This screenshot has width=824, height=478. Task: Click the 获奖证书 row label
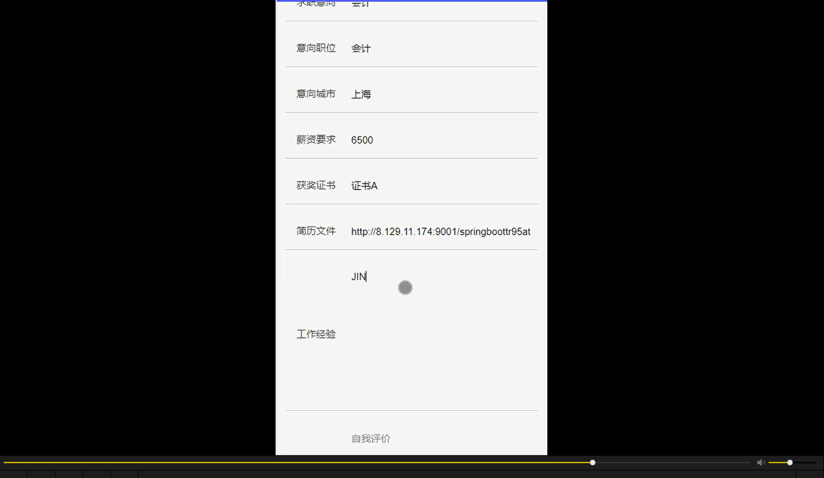coord(315,185)
